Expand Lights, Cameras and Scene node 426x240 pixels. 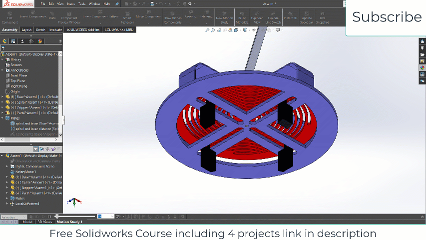coord(7,166)
